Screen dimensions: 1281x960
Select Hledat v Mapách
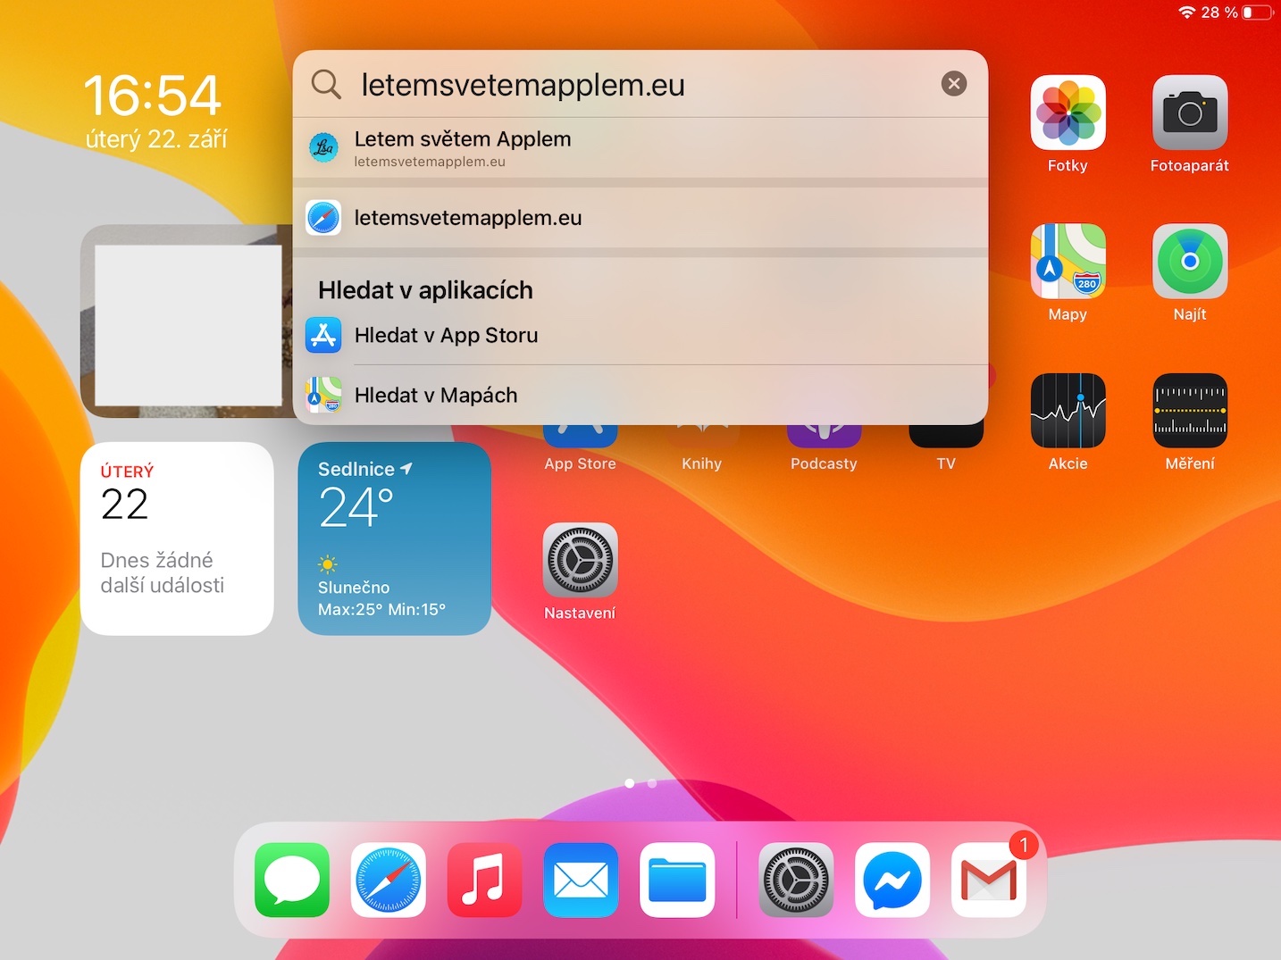coord(640,395)
